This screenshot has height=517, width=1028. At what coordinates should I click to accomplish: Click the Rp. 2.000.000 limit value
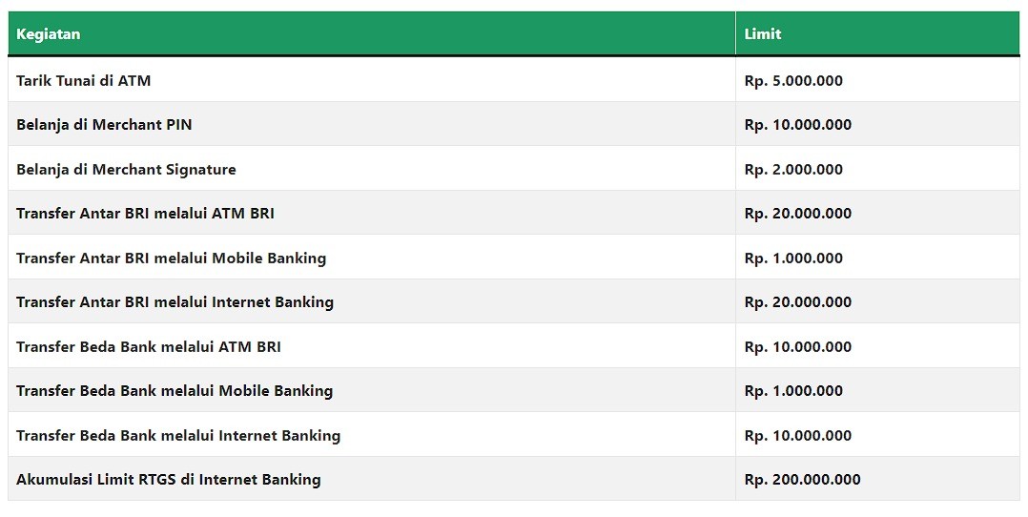click(x=793, y=169)
